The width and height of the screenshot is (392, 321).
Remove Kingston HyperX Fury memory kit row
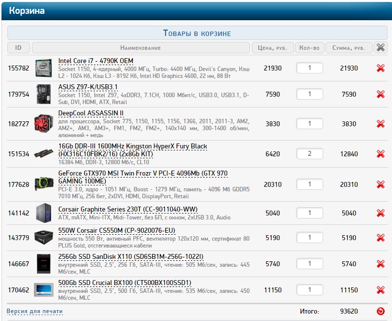(381, 154)
